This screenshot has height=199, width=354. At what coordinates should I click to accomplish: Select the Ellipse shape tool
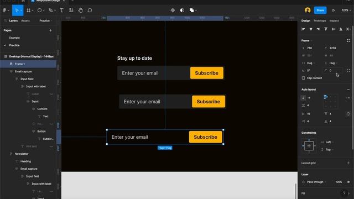(x=39, y=11)
